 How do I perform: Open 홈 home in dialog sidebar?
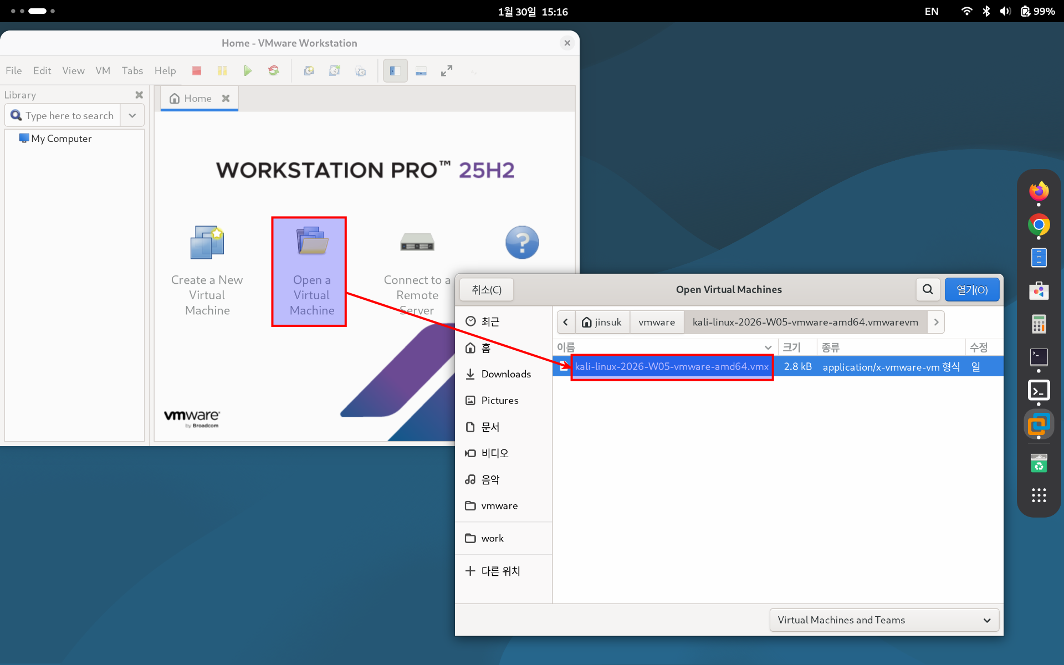click(x=503, y=347)
